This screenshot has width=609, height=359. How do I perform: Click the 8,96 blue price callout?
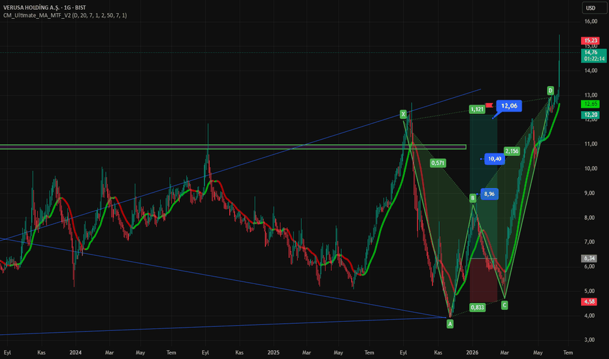489,194
